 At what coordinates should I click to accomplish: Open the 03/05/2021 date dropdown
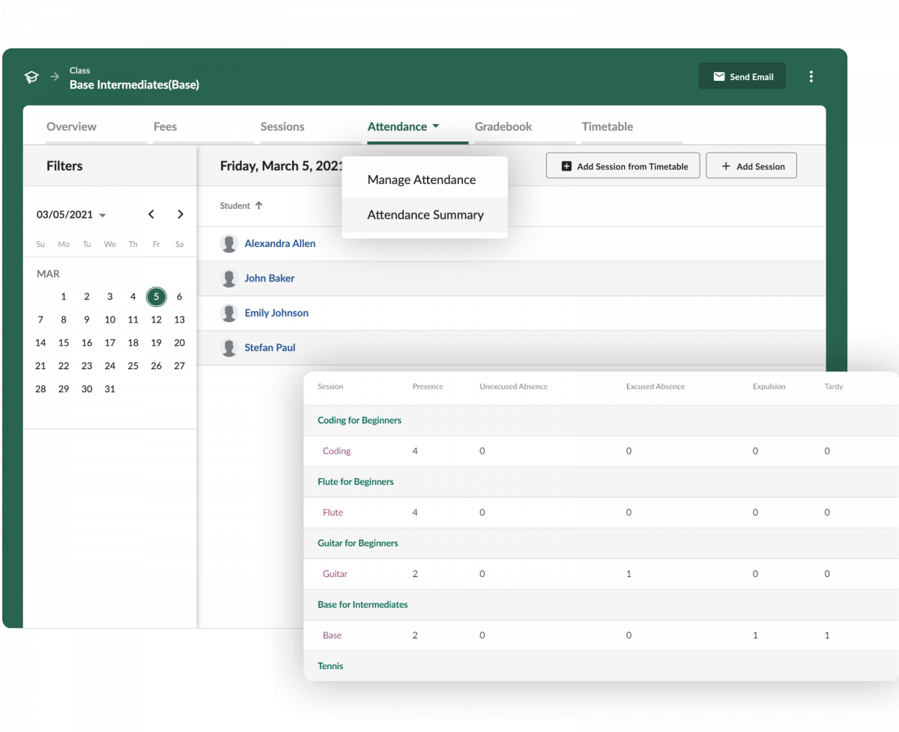pyautogui.click(x=71, y=215)
